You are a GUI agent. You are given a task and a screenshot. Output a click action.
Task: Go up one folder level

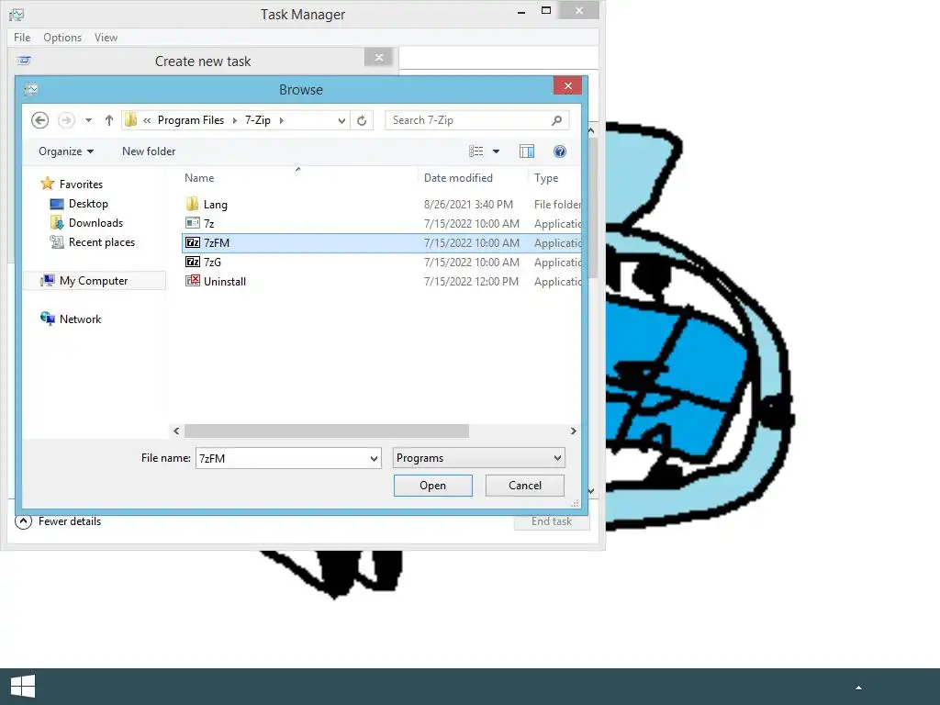109,120
